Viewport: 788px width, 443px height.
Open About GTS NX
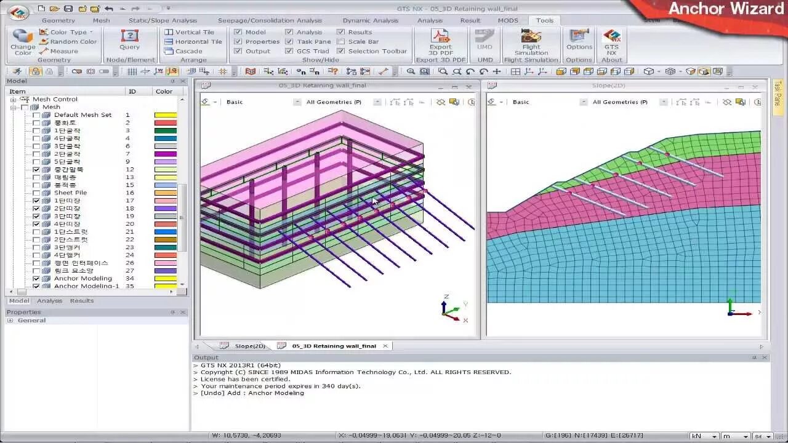[x=611, y=42]
